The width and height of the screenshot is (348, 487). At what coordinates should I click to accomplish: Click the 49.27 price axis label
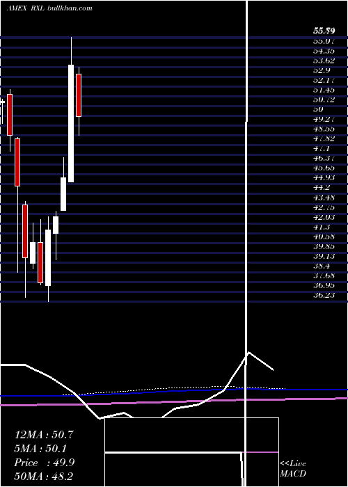(x=324, y=119)
